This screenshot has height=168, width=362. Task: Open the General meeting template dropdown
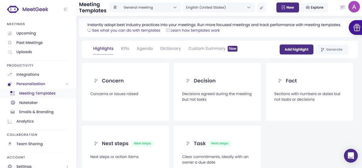pos(145,7)
